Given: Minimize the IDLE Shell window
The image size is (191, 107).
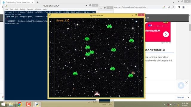Looking at the screenshot, I should [86, 5].
